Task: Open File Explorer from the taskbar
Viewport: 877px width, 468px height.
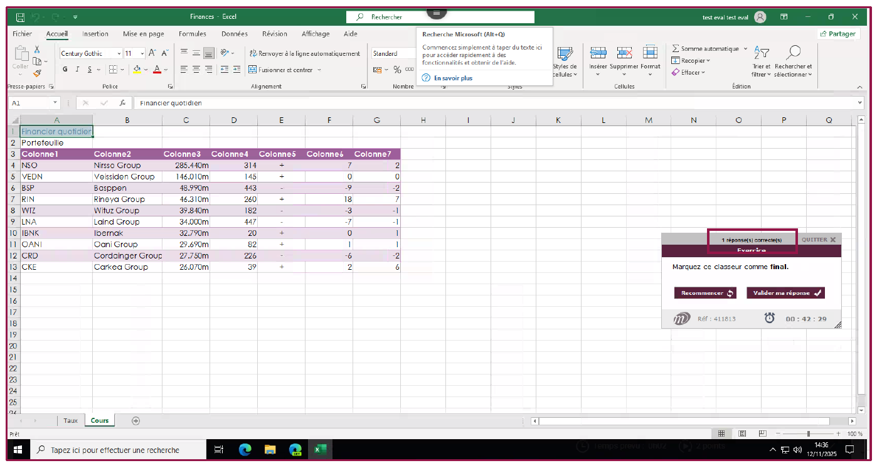Action: 270,449
